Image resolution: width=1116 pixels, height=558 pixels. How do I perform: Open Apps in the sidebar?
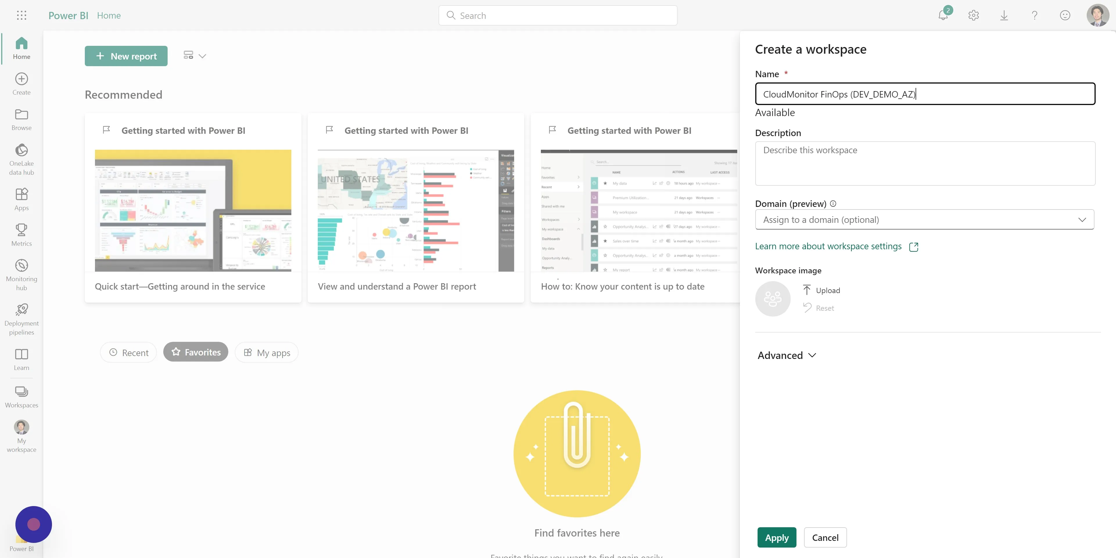point(21,199)
